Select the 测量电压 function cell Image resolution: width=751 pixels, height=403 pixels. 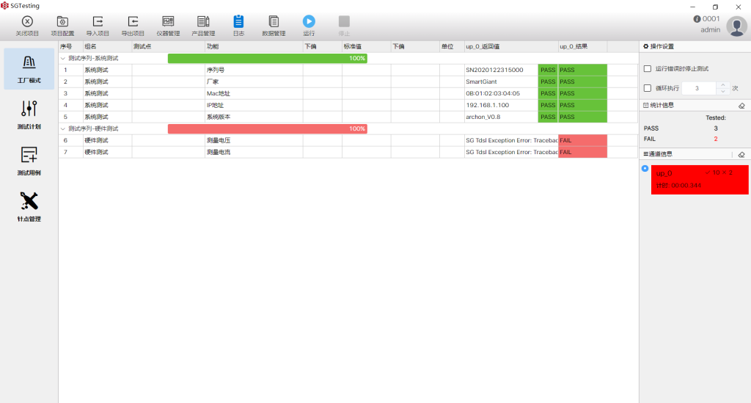coord(254,140)
